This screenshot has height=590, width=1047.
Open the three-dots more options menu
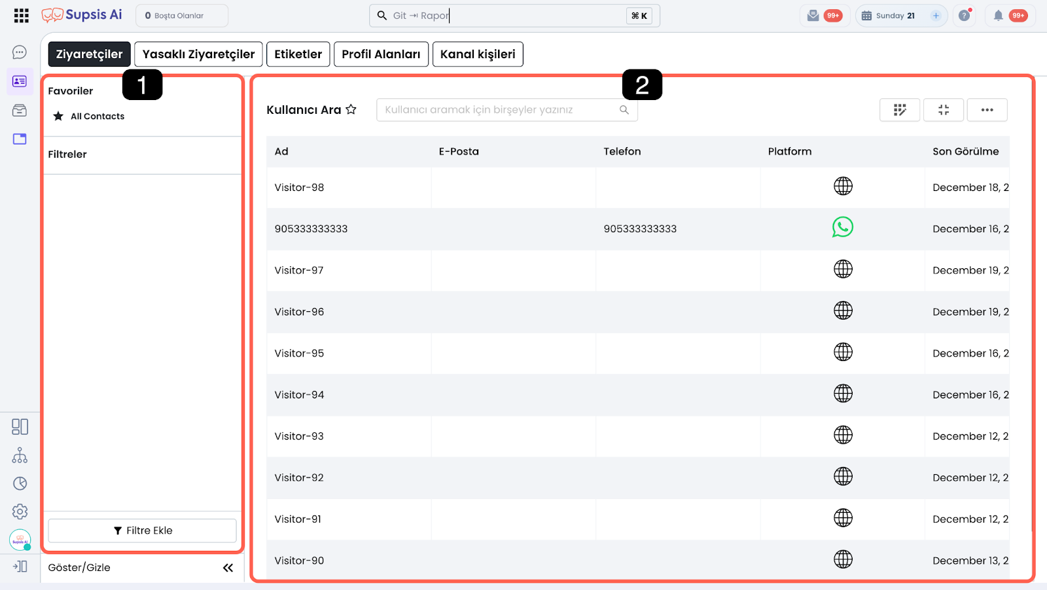(987, 110)
